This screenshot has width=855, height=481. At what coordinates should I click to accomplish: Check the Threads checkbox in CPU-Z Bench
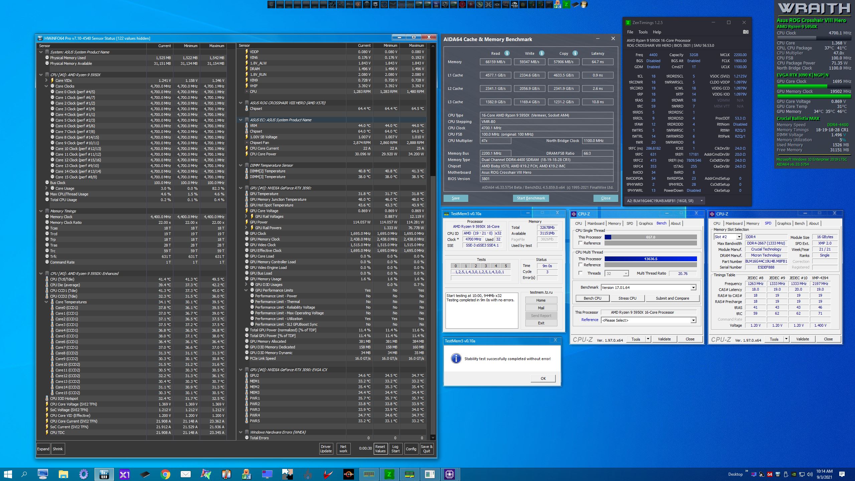coord(580,273)
